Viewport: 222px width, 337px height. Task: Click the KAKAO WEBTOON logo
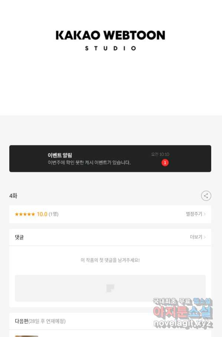pos(111,35)
